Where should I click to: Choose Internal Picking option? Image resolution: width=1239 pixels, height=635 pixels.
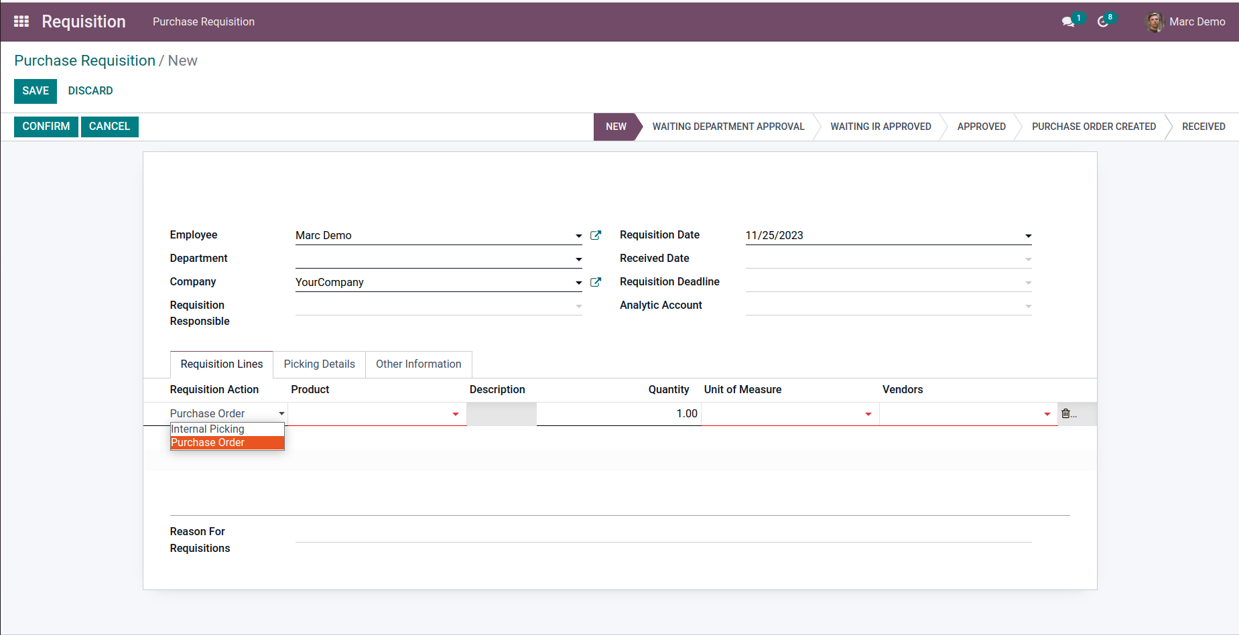(228, 429)
